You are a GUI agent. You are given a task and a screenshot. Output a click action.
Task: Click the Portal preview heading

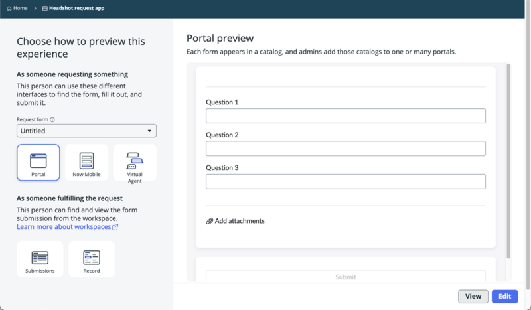[220, 39]
